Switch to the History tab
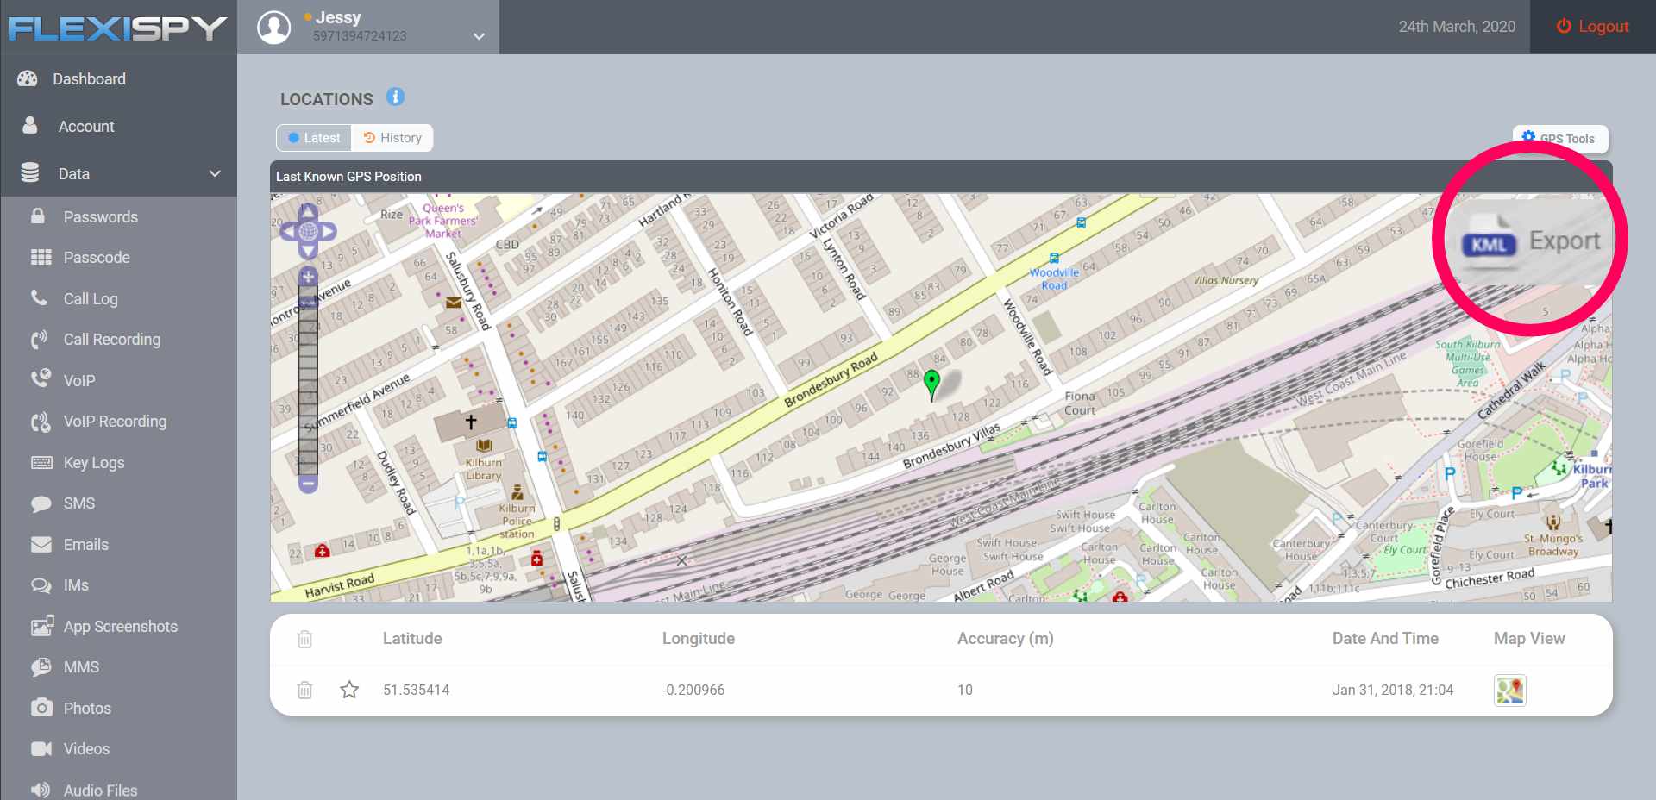This screenshot has height=800, width=1656. (392, 138)
